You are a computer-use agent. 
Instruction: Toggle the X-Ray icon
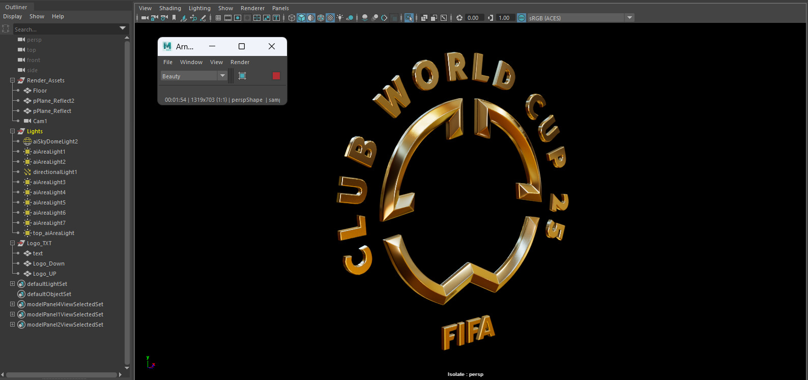tap(424, 18)
